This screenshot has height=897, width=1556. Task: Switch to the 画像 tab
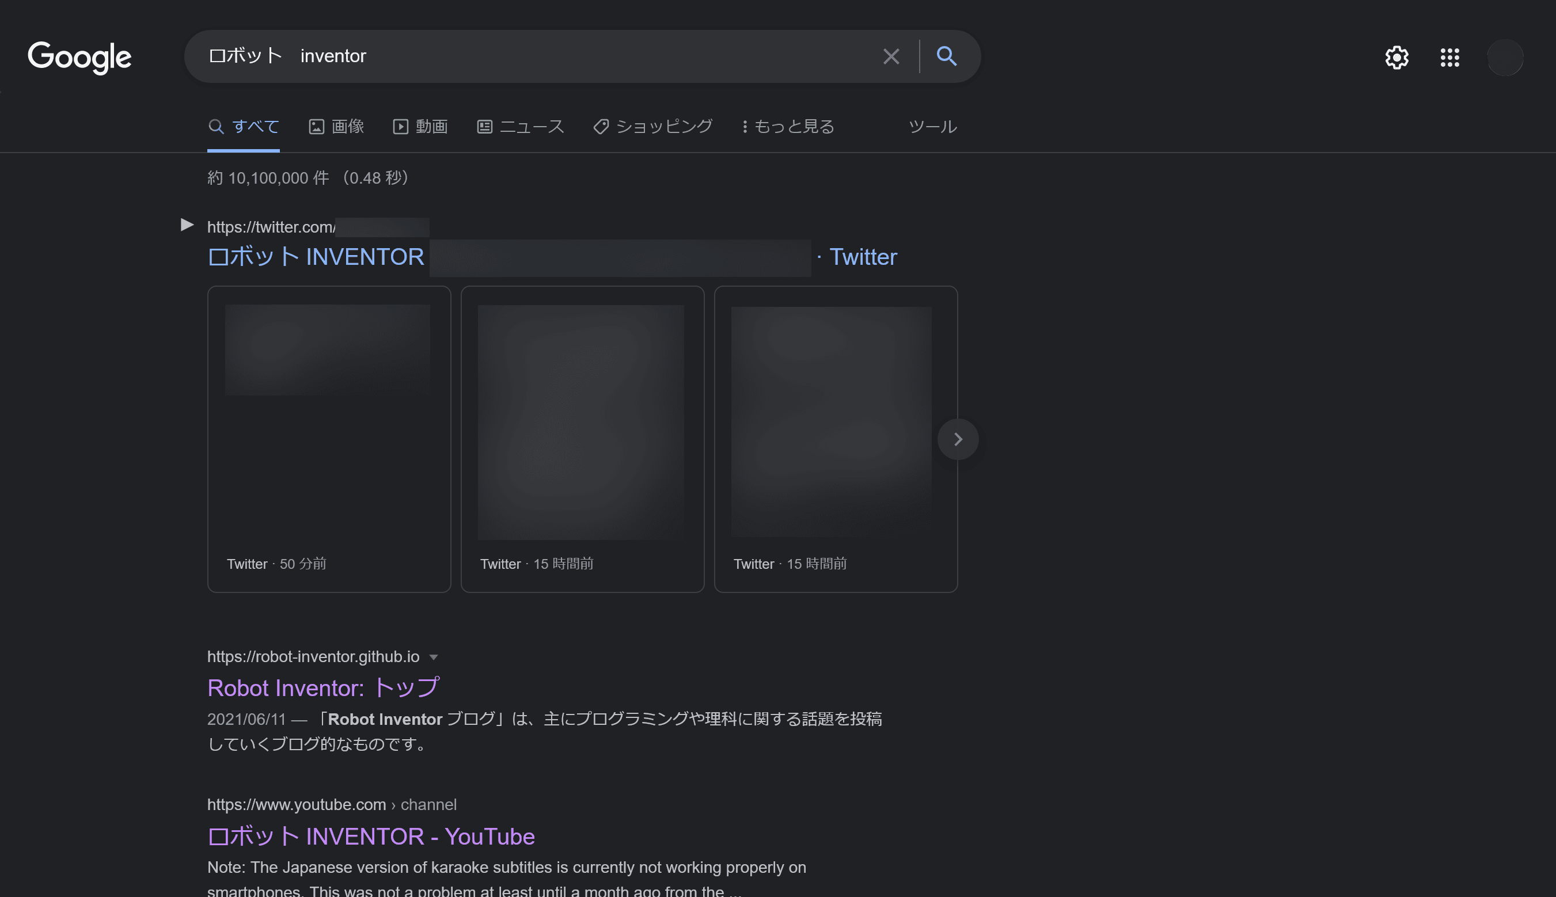click(336, 127)
